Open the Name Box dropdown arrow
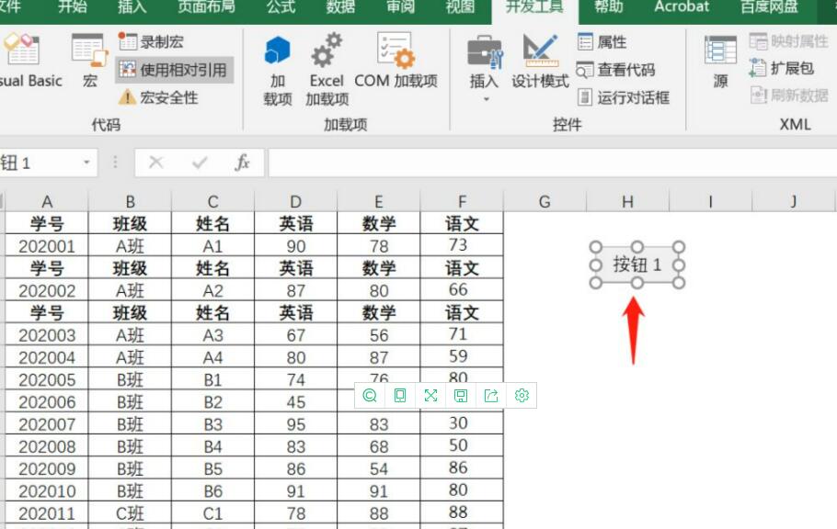Image resolution: width=837 pixels, height=529 pixels. (87, 163)
